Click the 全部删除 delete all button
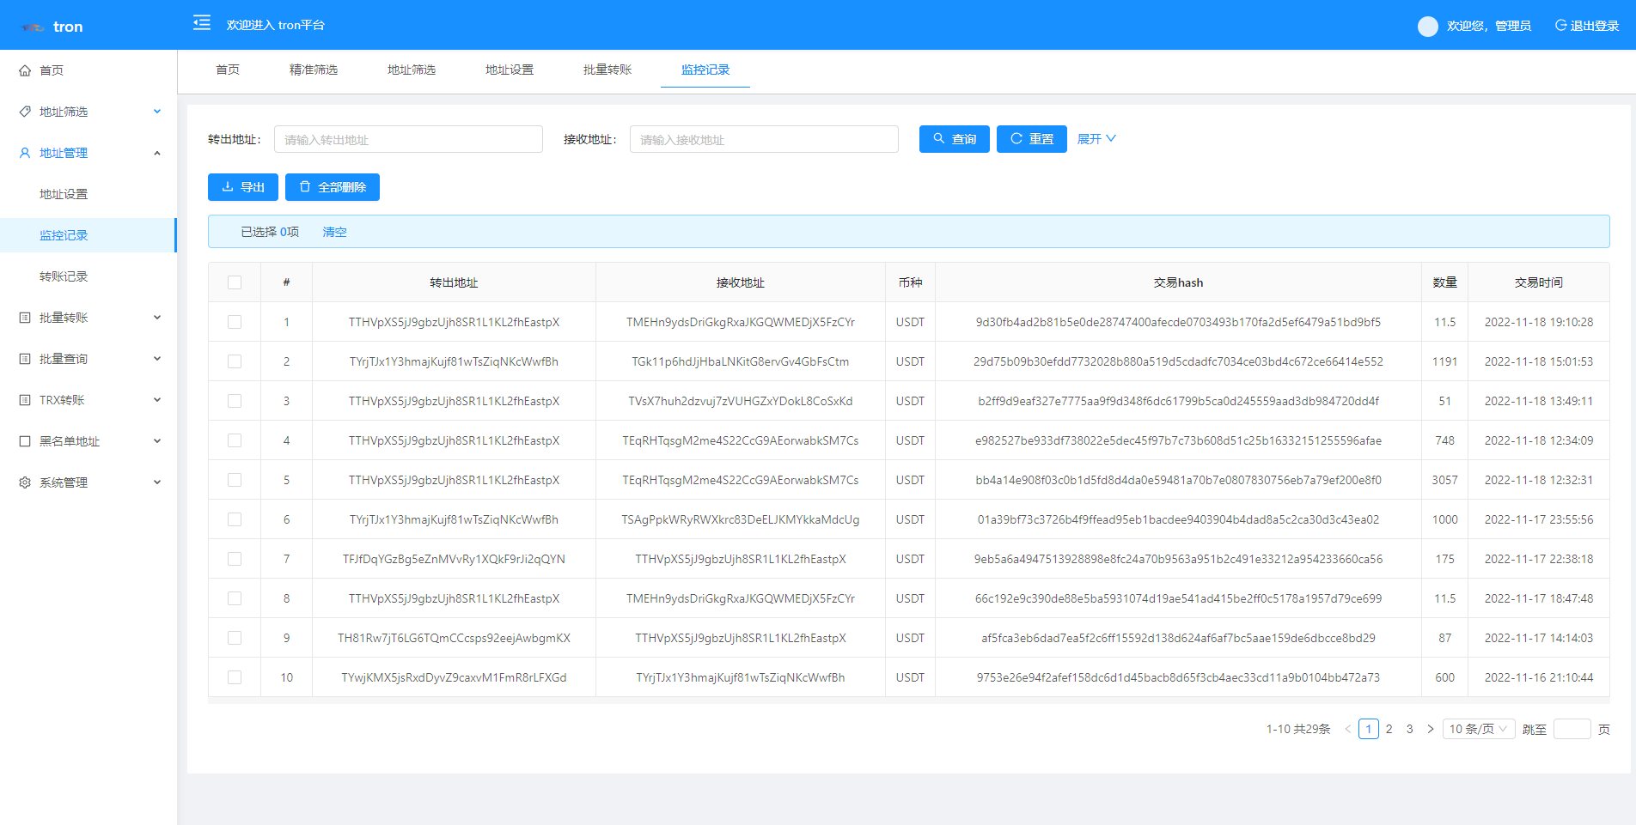 (x=332, y=187)
